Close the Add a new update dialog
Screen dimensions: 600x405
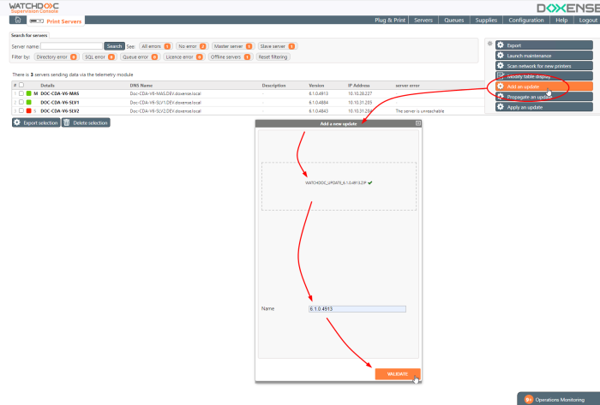(x=418, y=123)
